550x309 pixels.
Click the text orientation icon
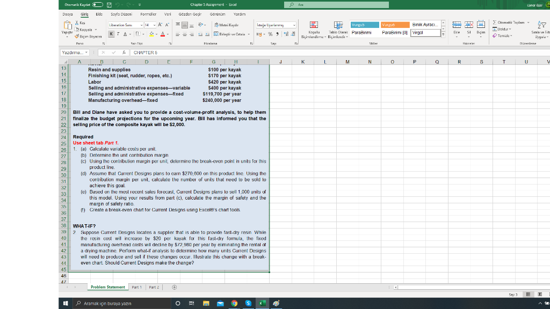click(x=200, y=25)
